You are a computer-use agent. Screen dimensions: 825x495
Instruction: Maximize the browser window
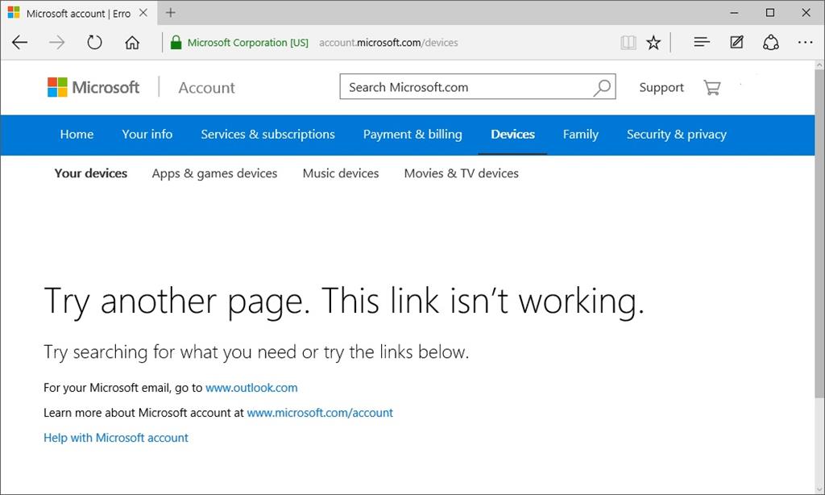(x=769, y=13)
